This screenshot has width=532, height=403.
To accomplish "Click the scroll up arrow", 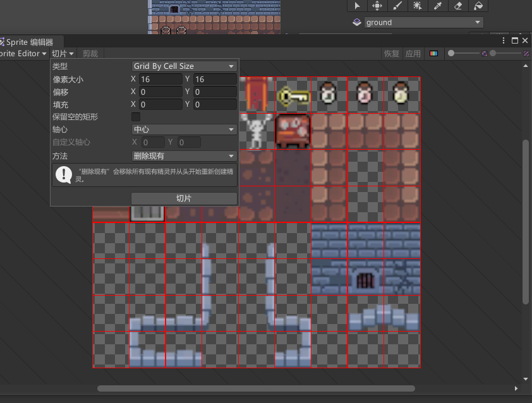I will [x=526, y=66].
